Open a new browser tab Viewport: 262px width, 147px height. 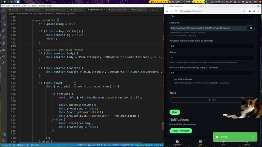tap(201, 6)
